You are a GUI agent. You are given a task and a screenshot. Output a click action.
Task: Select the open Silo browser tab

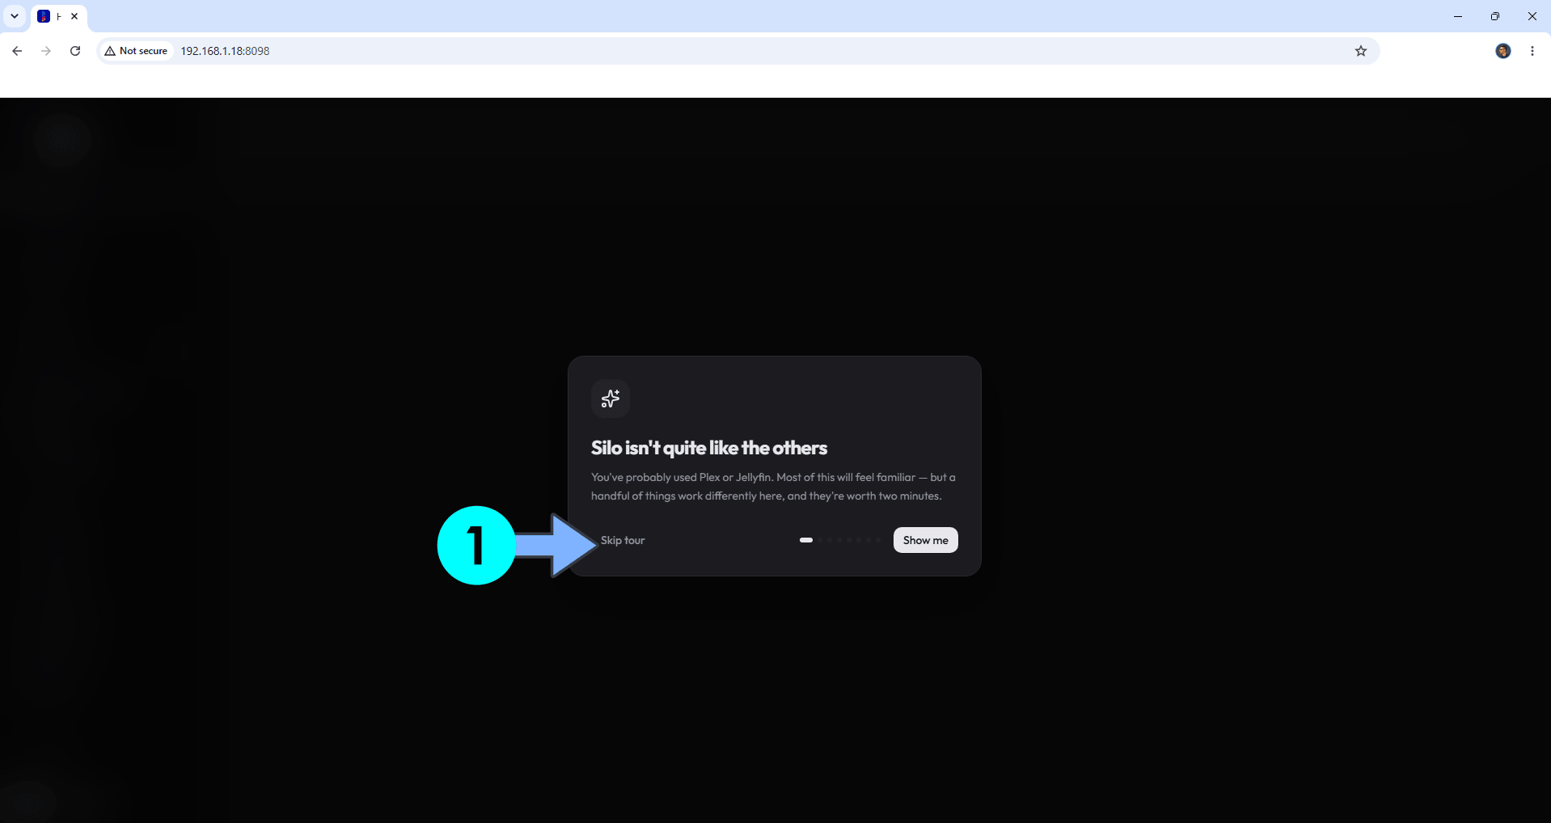point(58,16)
